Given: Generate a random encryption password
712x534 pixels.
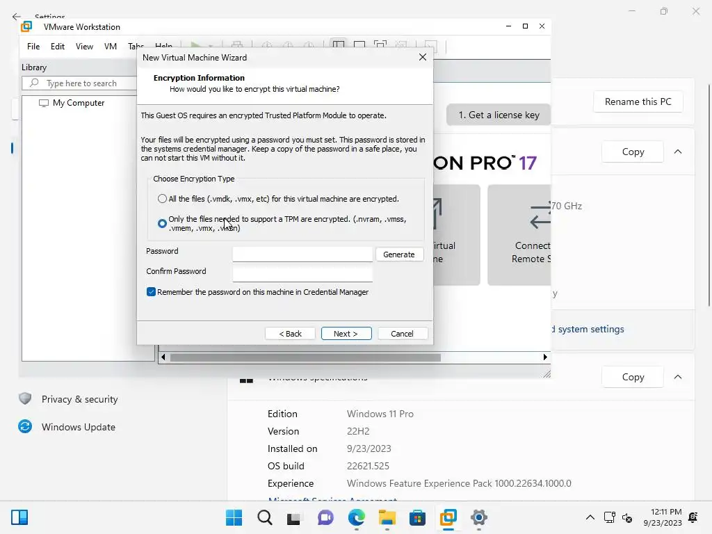Looking at the screenshot, I should [x=399, y=254].
